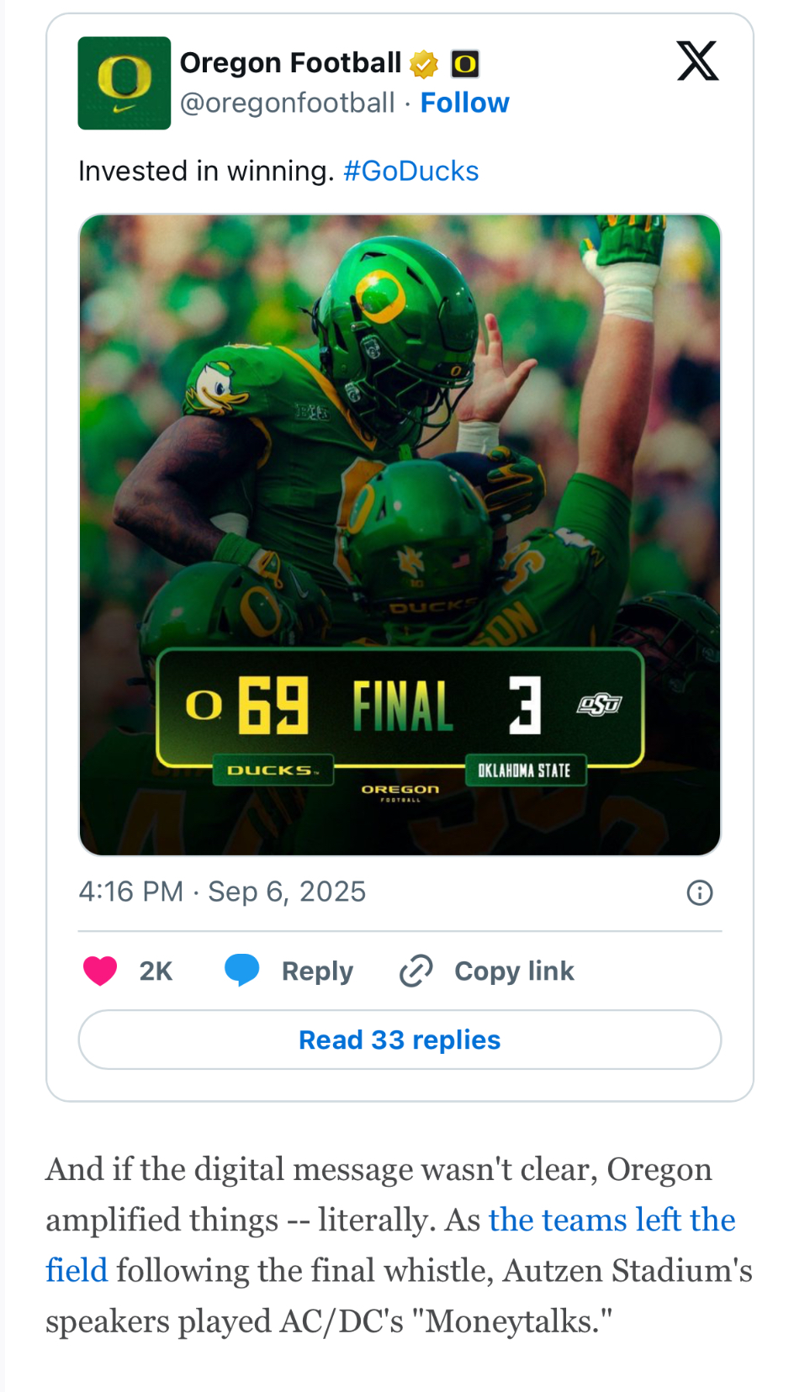Viewport: 789px width, 1392px height.
Task: Open the X logo icon
Action: pos(697,61)
